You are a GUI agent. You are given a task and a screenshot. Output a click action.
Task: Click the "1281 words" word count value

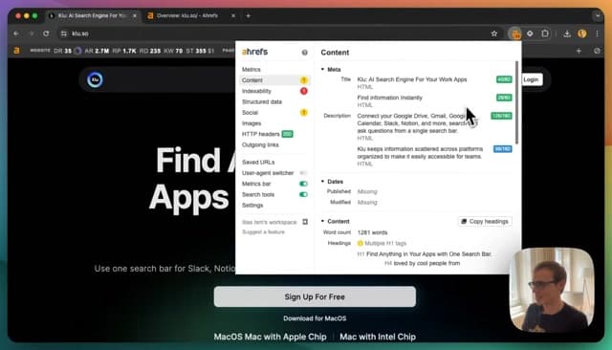pyautogui.click(x=372, y=232)
